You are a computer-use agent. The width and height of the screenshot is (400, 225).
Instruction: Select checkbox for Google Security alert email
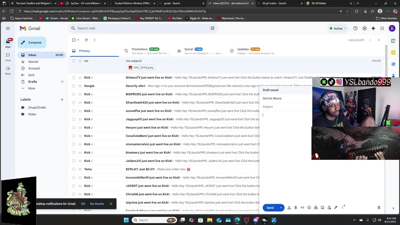coord(74,86)
